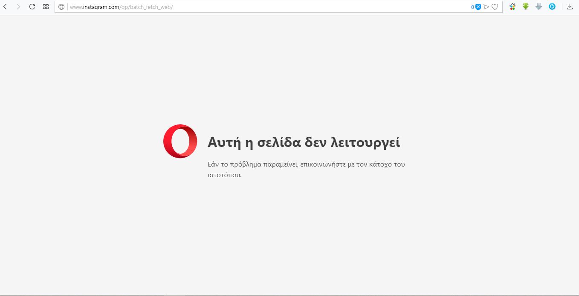Open the blue circular refresh extension

(552, 6)
